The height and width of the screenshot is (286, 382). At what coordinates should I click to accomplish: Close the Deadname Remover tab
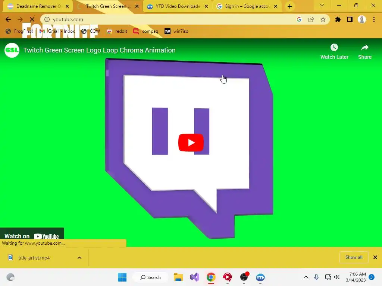[67, 6]
